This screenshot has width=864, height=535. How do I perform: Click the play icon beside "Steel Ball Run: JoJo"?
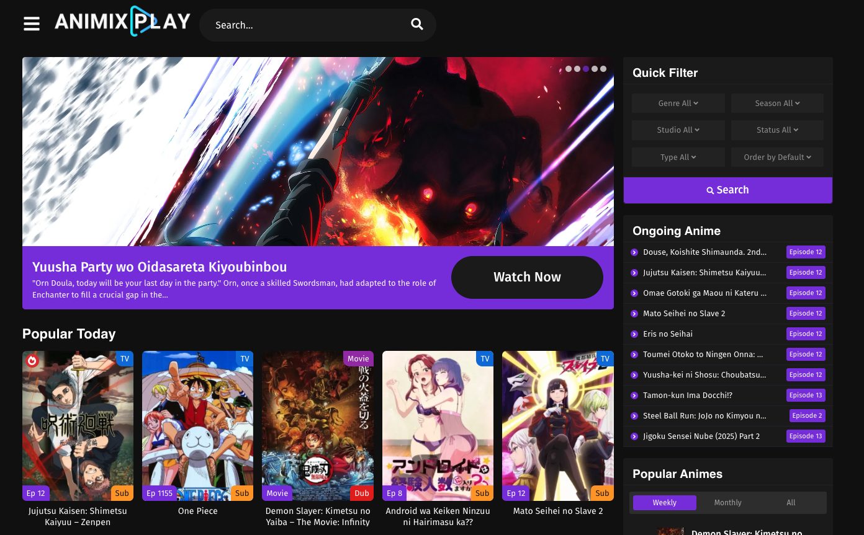634,416
